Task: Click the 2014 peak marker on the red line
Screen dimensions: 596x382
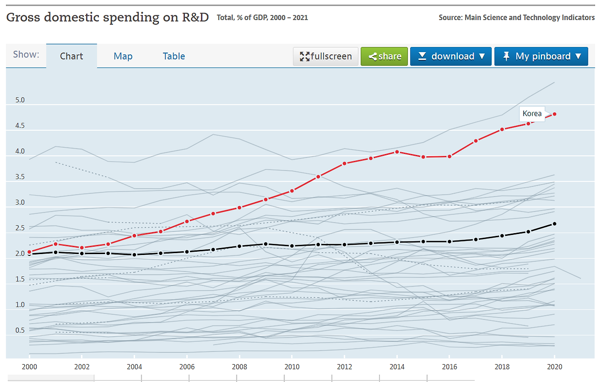Action: (397, 151)
